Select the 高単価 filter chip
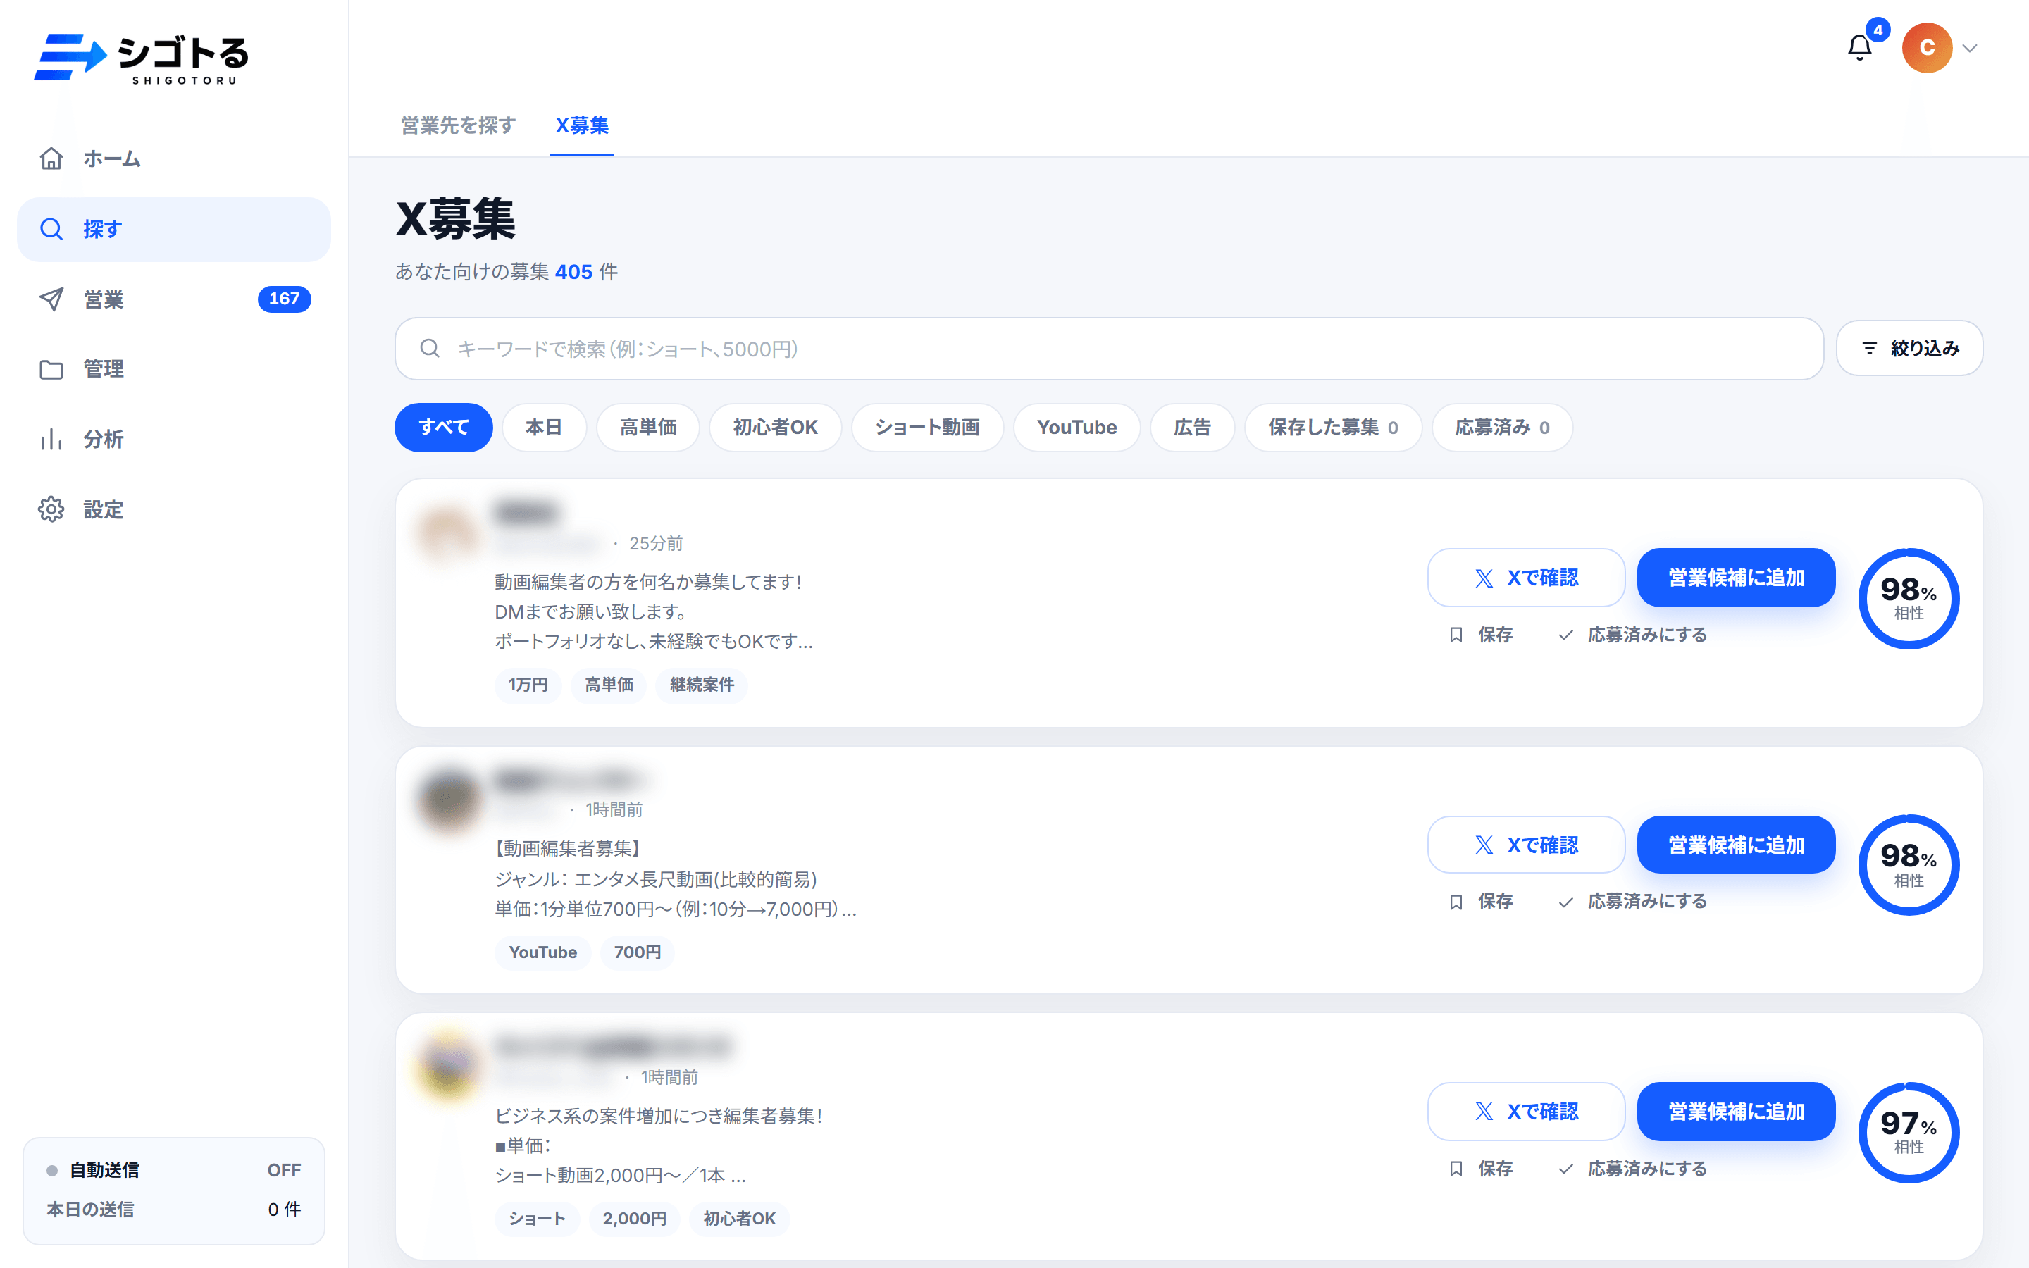Screen dimensions: 2029x1268 [x=648, y=428]
